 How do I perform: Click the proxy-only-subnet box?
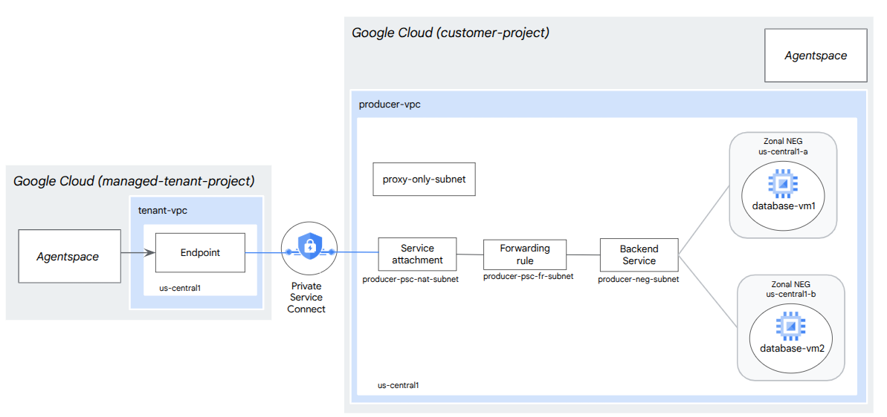point(424,180)
